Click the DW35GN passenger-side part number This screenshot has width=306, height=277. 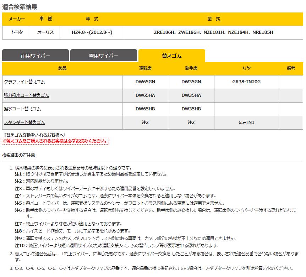(x=191, y=82)
